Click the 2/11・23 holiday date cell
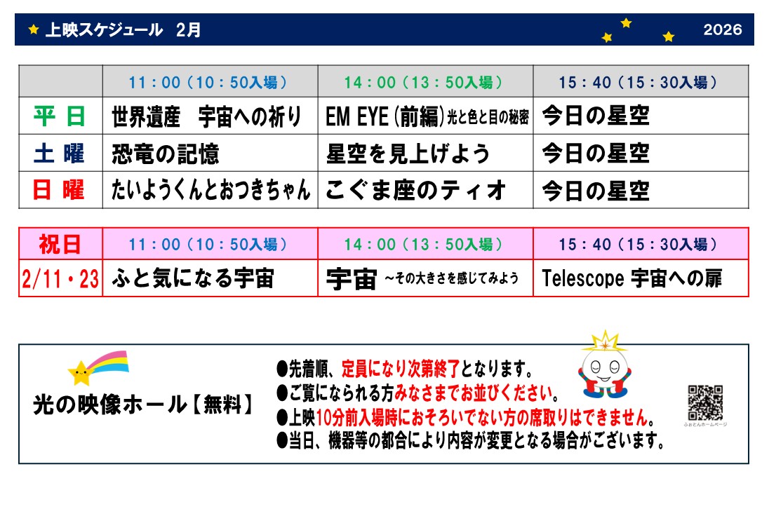Screen dimensions: 769x530 click(60, 279)
